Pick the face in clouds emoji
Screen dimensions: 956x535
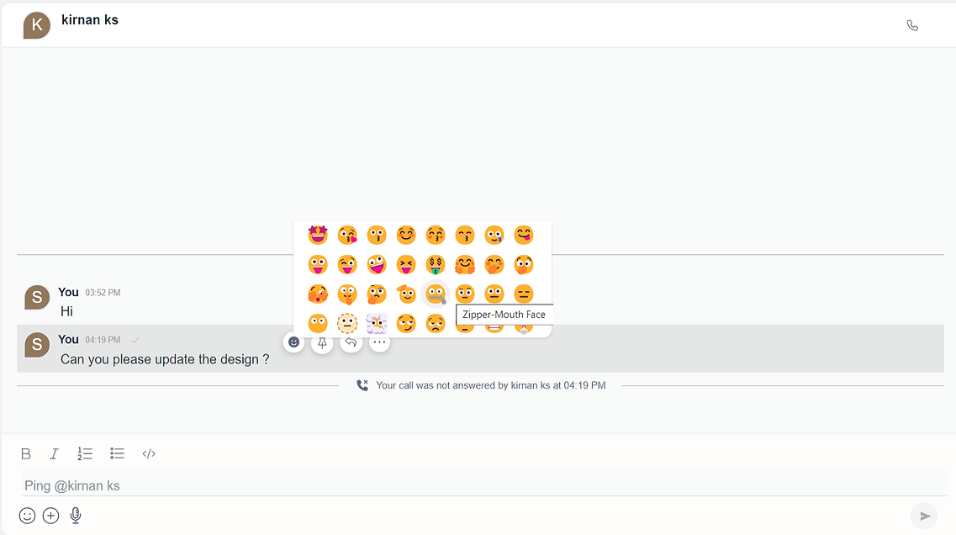[377, 323]
